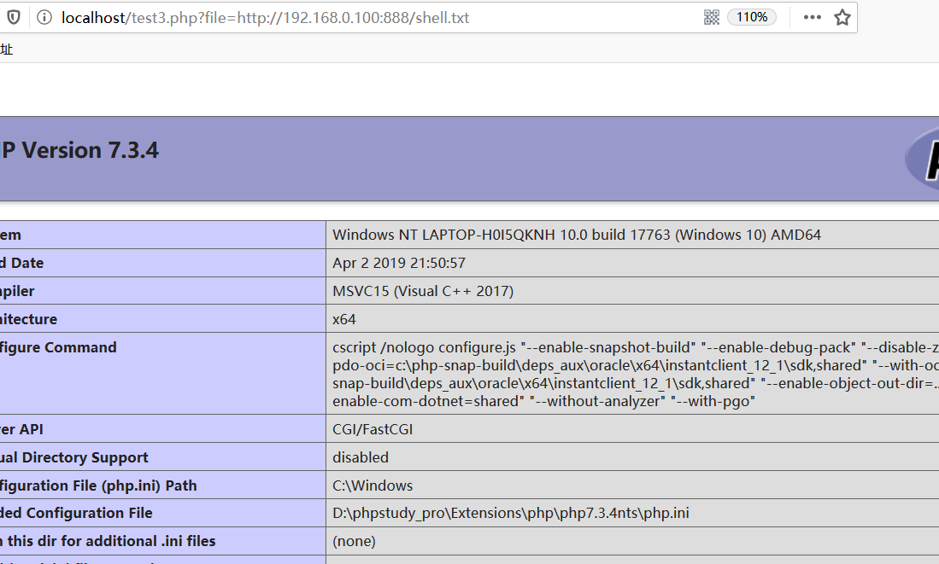Select the 'x64' architecture value
Image resolution: width=939 pixels, height=564 pixels.
pyautogui.click(x=343, y=319)
